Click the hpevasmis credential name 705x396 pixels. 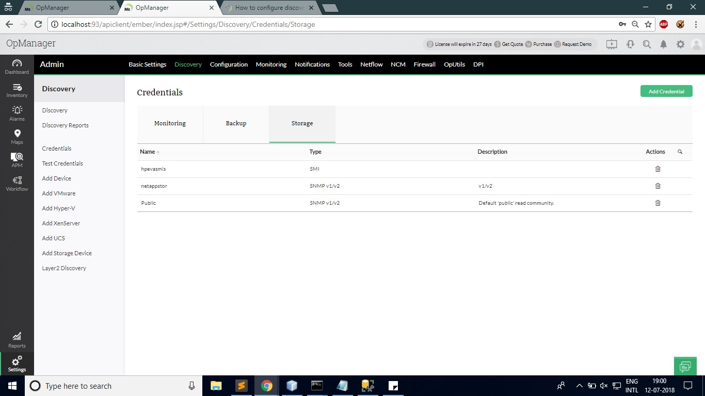tap(154, 169)
